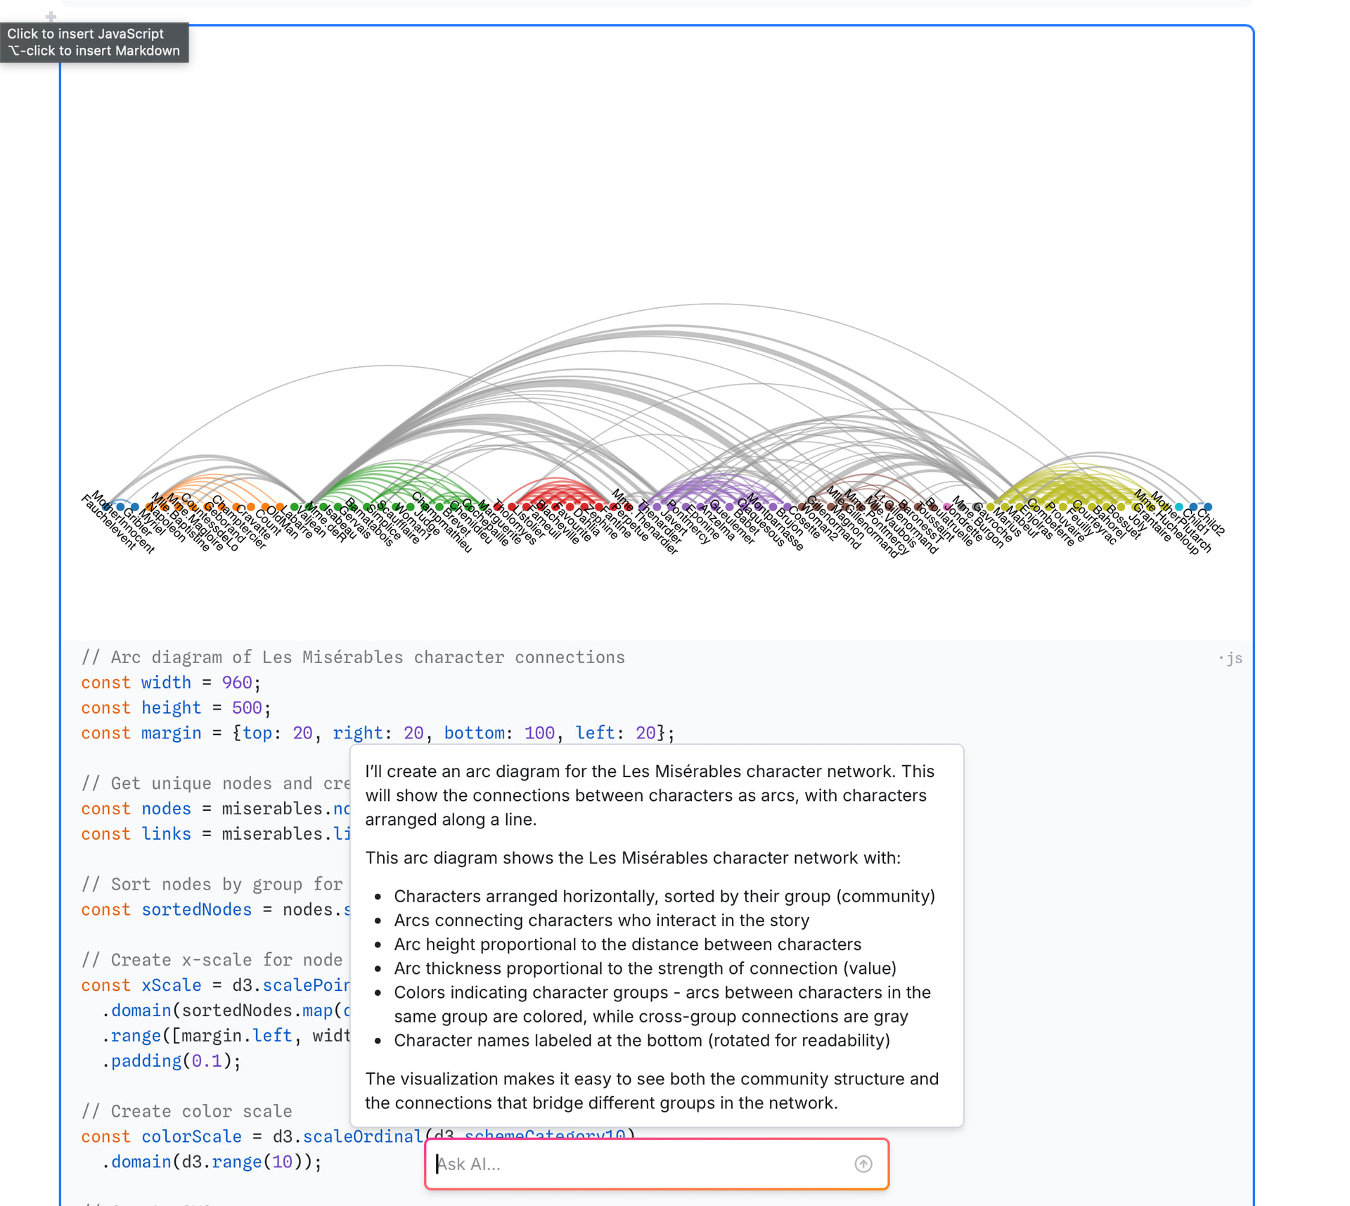Place cursor on the 960 width value
The image size is (1350, 1206).
coord(236,682)
